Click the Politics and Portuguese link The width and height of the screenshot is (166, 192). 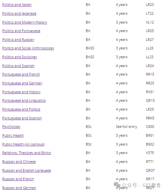[x=21, y=31]
